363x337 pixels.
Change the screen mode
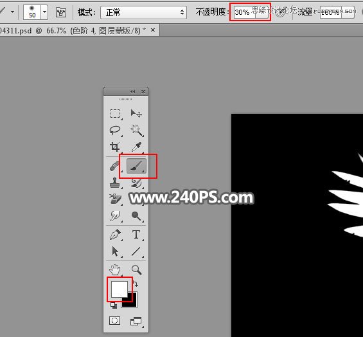tap(136, 321)
